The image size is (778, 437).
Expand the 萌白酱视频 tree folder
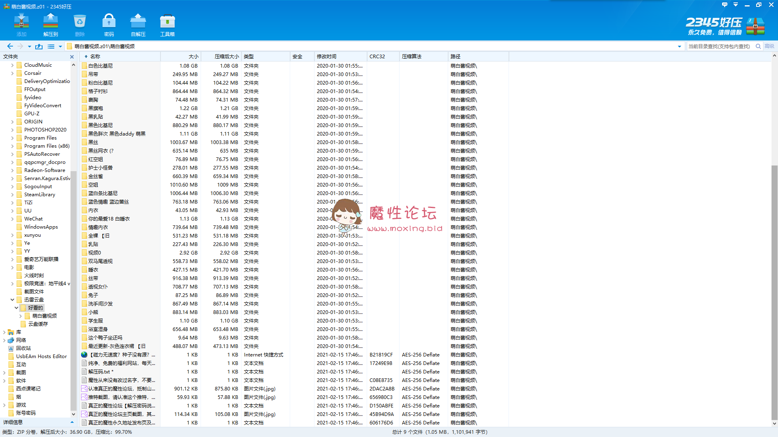[20, 316]
